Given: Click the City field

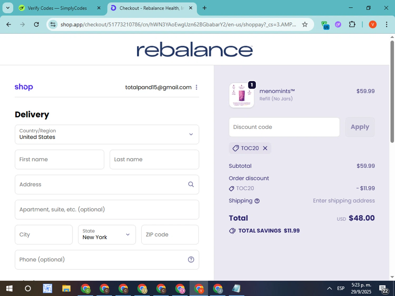Looking at the screenshot, I should click(x=44, y=234).
